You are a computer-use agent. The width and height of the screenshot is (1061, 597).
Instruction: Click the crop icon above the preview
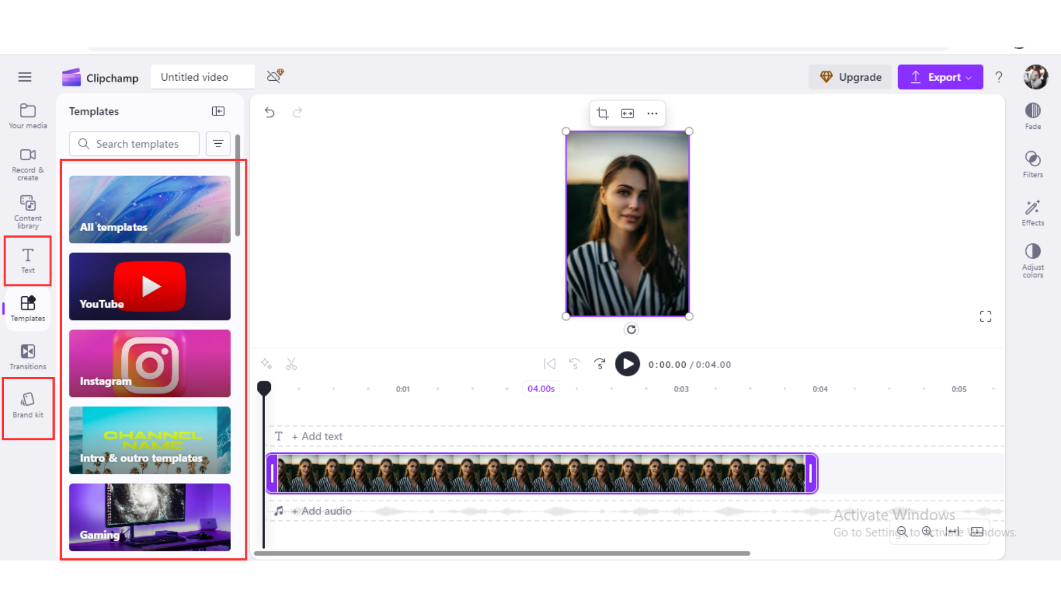click(602, 113)
